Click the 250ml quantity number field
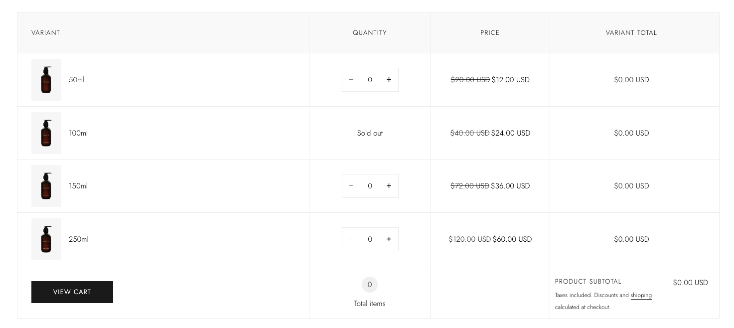The height and width of the screenshot is (328, 734). pos(370,239)
